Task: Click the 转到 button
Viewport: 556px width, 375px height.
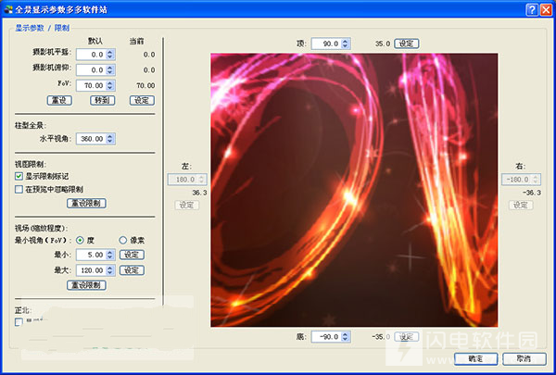Action: tap(102, 100)
